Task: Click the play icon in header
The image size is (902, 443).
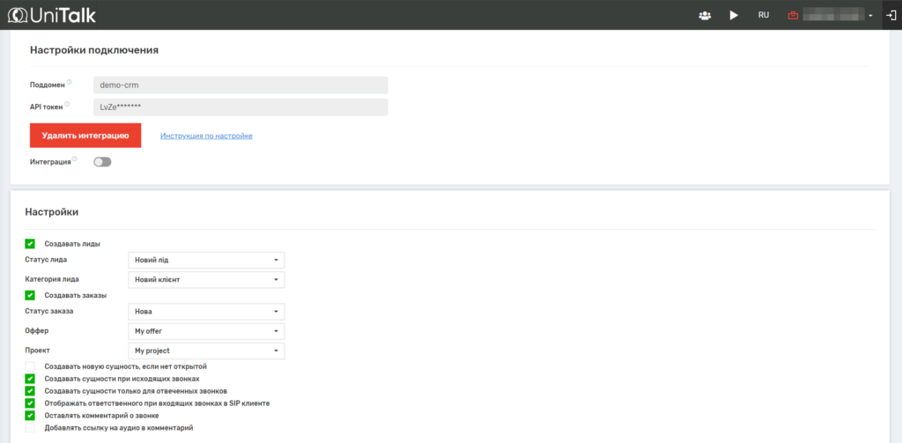Action: click(x=733, y=15)
